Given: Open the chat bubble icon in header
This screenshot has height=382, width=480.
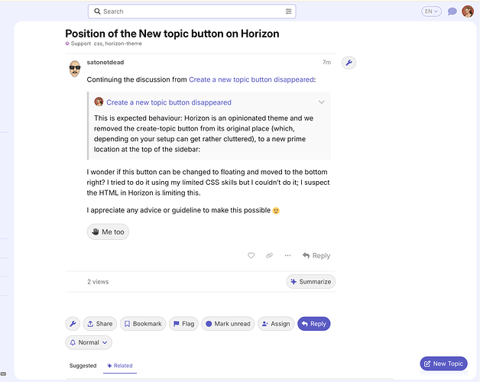Looking at the screenshot, I should [x=452, y=11].
